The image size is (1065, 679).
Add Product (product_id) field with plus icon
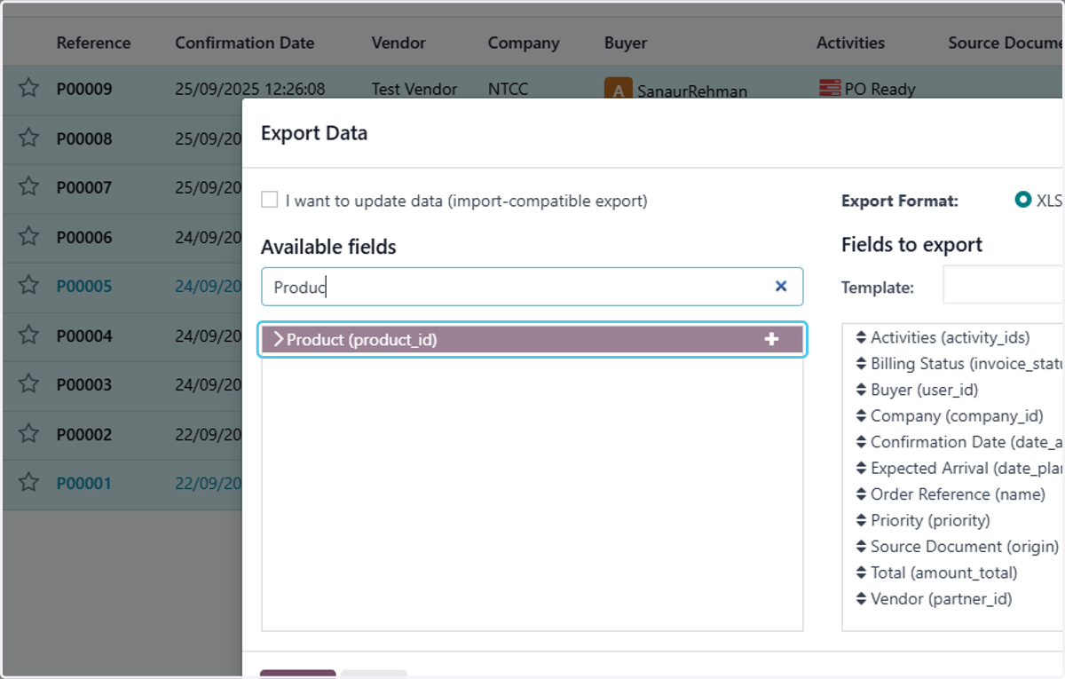(x=771, y=339)
